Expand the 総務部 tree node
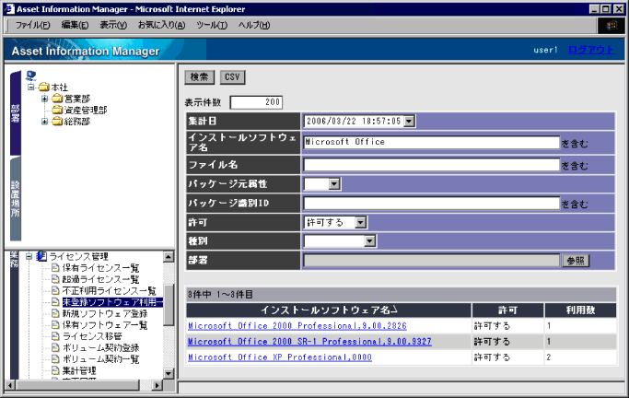Image resolution: width=629 pixels, height=398 pixels. [44, 122]
